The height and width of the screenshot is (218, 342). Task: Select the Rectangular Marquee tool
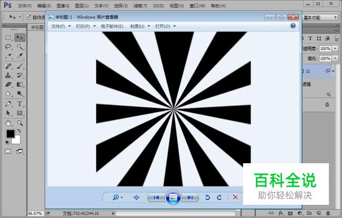tap(8, 37)
